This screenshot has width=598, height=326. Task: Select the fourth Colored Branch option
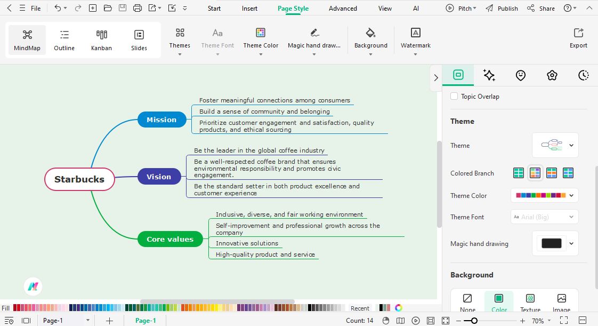coord(568,173)
